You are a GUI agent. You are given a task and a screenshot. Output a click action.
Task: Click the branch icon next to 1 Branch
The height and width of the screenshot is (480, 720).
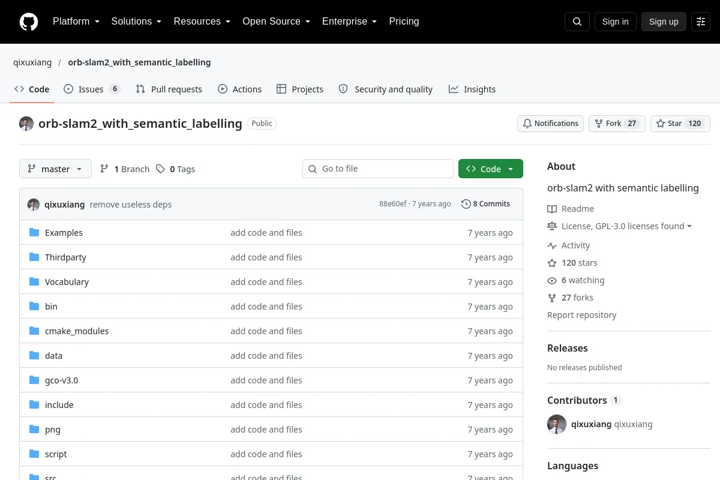pos(104,169)
